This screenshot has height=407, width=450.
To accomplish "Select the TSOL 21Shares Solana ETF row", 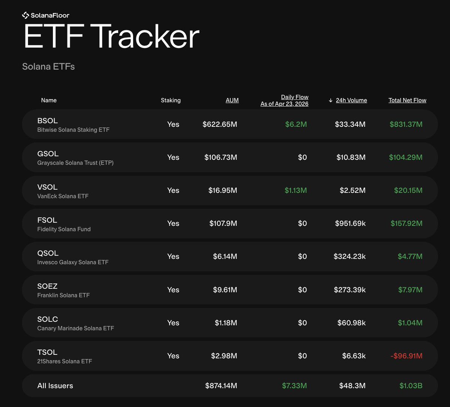I will point(64,356).
